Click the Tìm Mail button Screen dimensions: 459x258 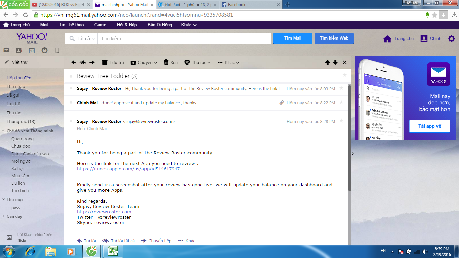[x=293, y=38]
